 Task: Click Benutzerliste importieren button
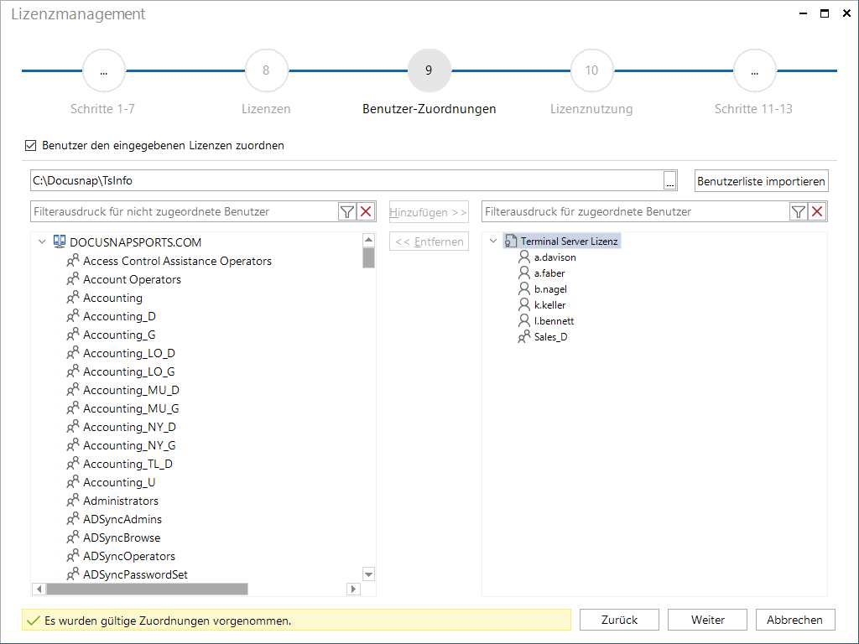pos(762,181)
